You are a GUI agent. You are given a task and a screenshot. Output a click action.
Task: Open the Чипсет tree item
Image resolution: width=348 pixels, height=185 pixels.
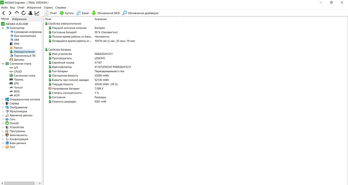point(16,87)
